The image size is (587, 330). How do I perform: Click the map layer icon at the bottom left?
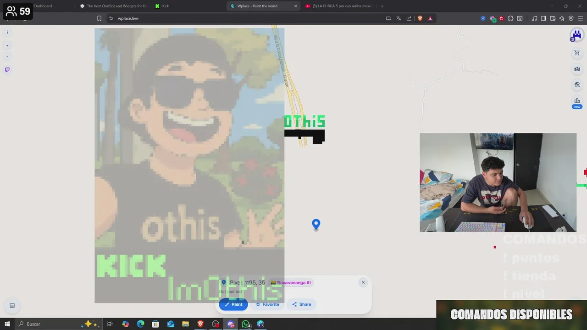coord(12,306)
